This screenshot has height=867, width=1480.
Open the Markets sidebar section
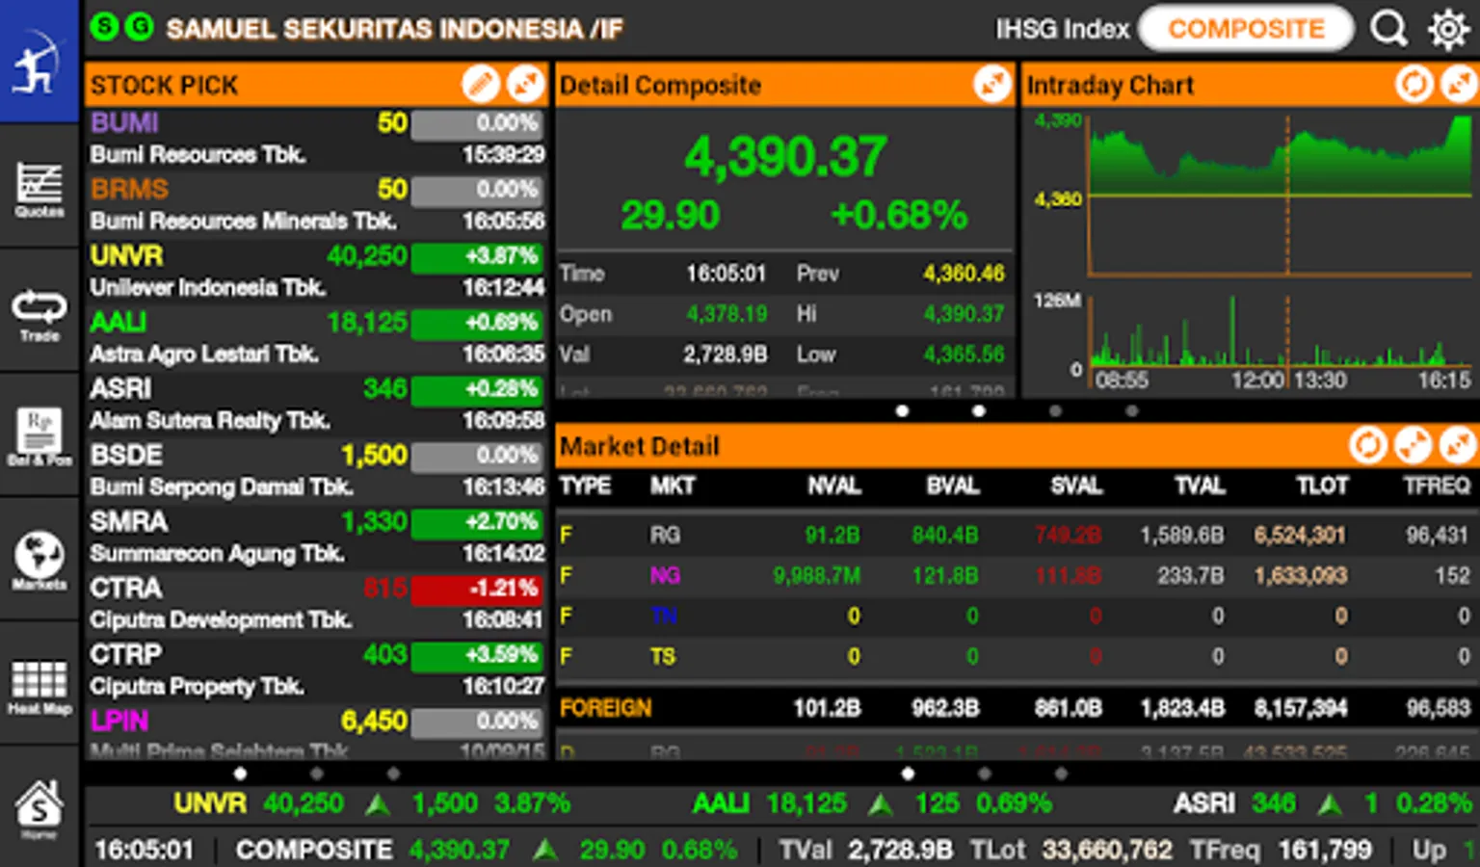pyautogui.click(x=39, y=559)
